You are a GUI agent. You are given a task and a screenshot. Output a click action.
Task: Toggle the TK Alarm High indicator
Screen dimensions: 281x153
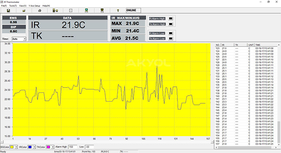(x=171, y=24)
